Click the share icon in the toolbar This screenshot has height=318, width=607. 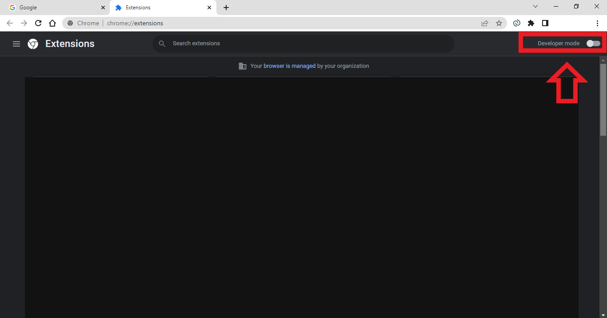[x=485, y=23]
